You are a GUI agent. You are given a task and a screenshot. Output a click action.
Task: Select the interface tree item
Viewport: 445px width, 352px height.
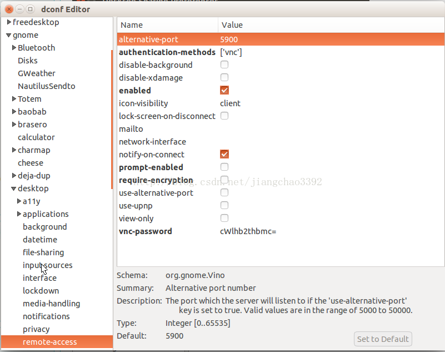(40, 278)
